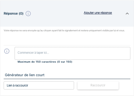Click the Raccourcir button
This screenshot has height=96, width=134.
(98, 85)
